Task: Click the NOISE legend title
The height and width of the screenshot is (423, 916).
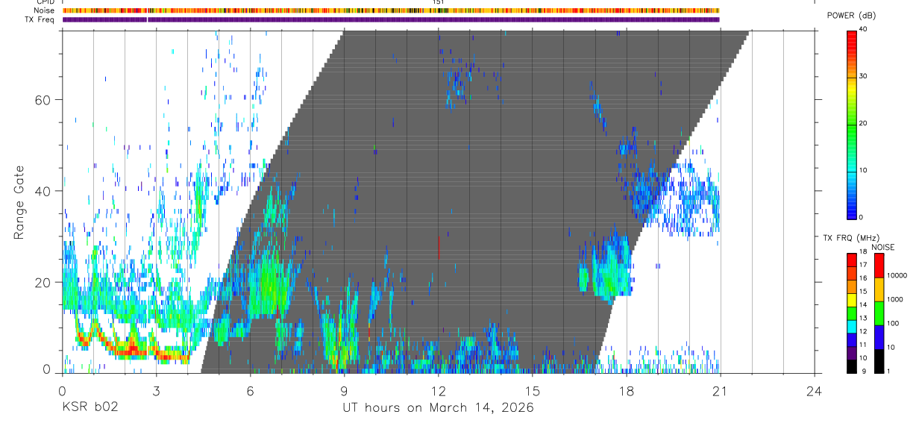Action: click(883, 247)
